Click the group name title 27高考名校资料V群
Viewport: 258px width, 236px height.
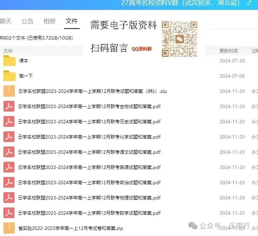[x=180, y=3]
